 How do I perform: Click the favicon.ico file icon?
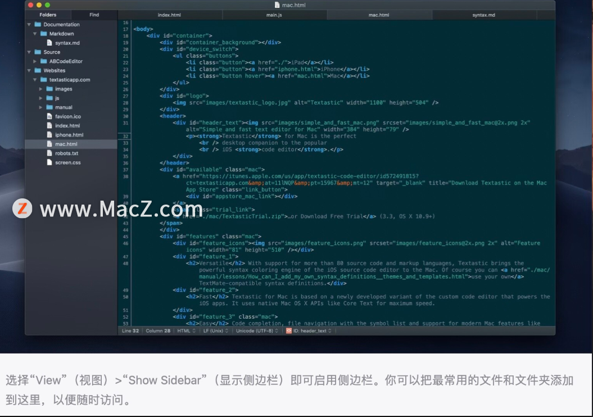click(x=49, y=116)
